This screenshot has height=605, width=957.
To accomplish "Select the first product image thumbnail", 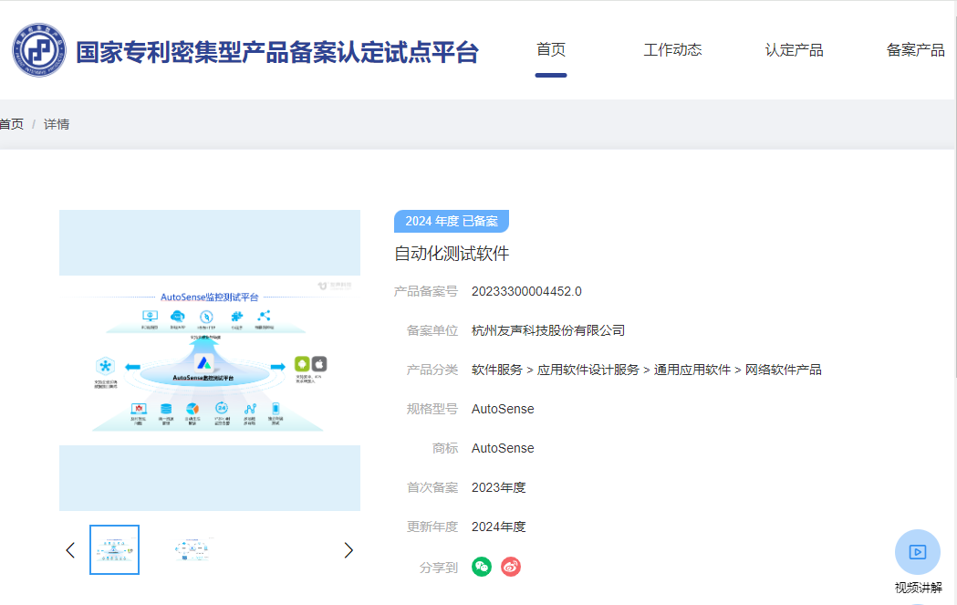I will click(x=114, y=549).
